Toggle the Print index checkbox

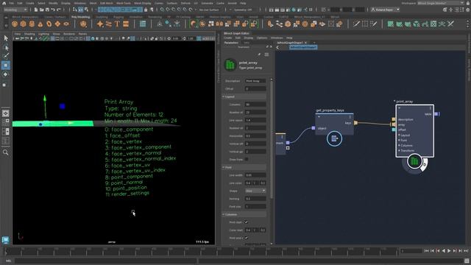tap(247, 222)
